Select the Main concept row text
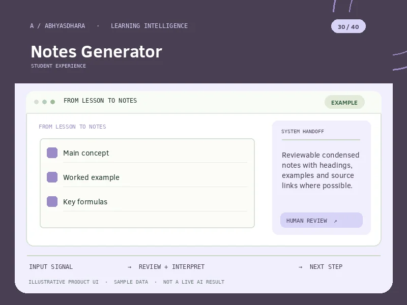Viewport: 407px width, 305px height. tap(86, 153)
